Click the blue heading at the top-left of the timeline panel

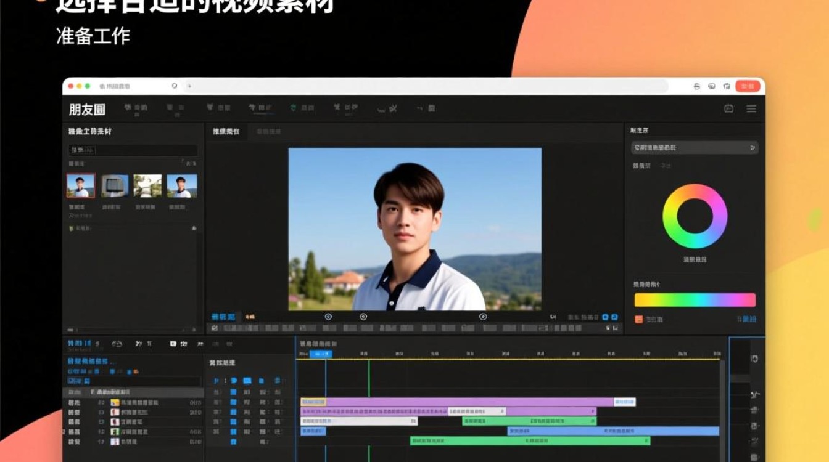coord(79,342)
